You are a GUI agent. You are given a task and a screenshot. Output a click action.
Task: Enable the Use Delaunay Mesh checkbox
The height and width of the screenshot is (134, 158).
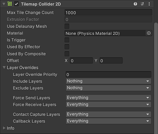67,26
